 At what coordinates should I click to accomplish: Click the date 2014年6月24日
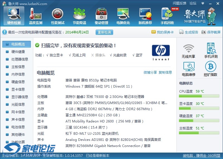point(77,32)
